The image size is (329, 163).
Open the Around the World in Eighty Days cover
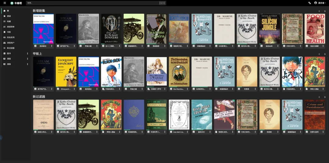coord(157,115)
